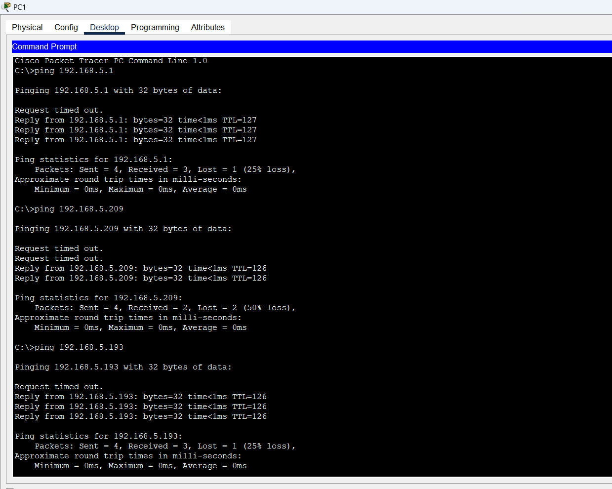Click the blue Command Prompt title bar
612x489 pixels.
coord(311,46)
